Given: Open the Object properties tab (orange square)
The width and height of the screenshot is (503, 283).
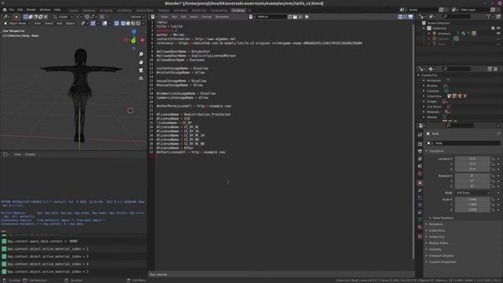Looking at the screenshot, I should 420,182.
